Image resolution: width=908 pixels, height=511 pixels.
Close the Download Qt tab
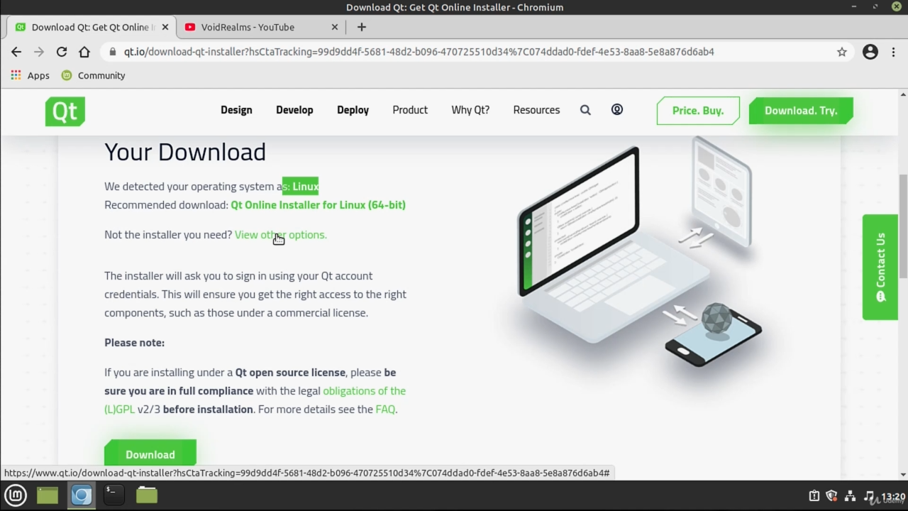point(165,27)
